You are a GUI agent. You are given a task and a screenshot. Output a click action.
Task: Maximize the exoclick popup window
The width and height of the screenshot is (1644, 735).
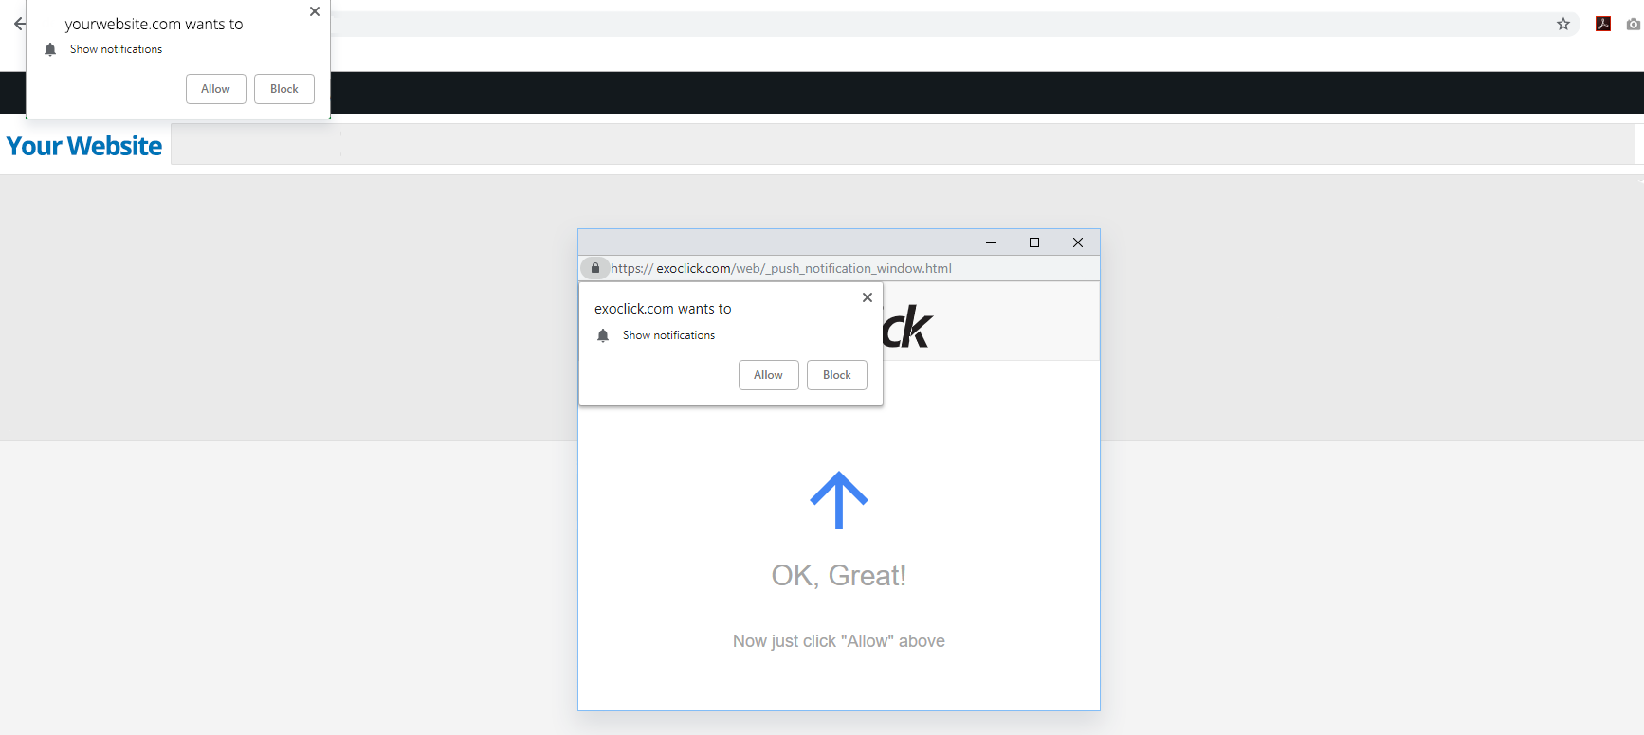[x=1034, y=242]
